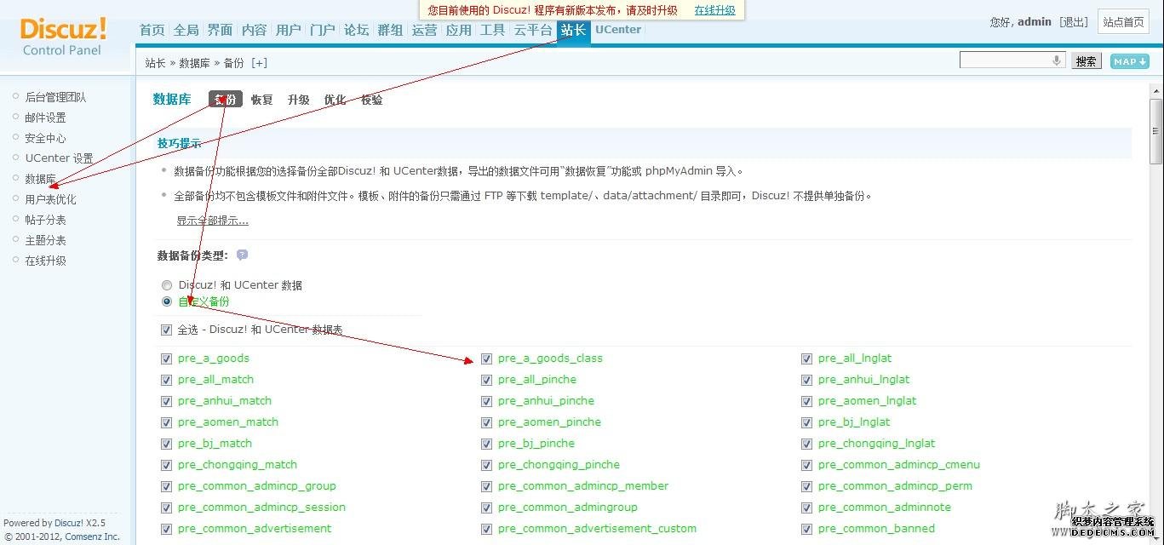Open the 用户 top menu
This screenshot has width=1164, height=545.
tap(289, 30)
